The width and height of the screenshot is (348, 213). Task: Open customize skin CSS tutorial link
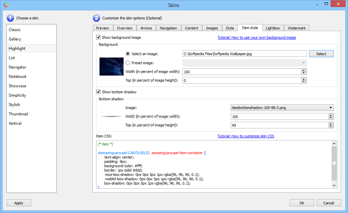point(246,136)
